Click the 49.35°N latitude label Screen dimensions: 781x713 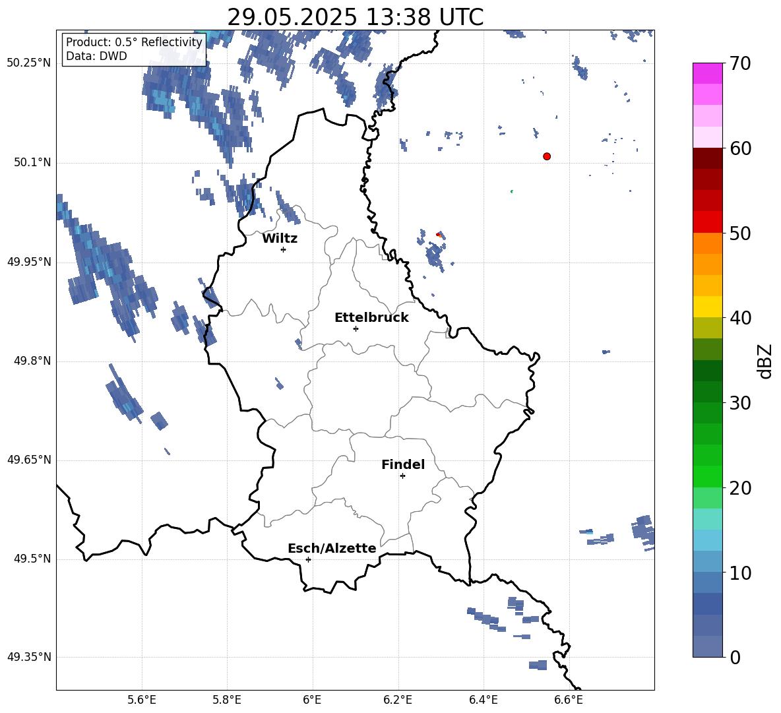tap(29, 657)
